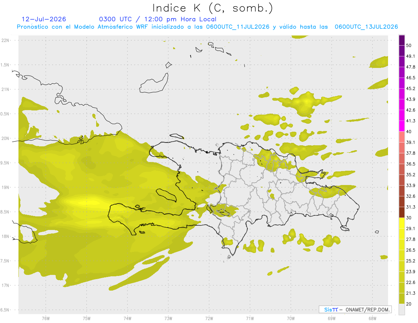Click the colorbar value "43.9"

click(x=411, y=99)
